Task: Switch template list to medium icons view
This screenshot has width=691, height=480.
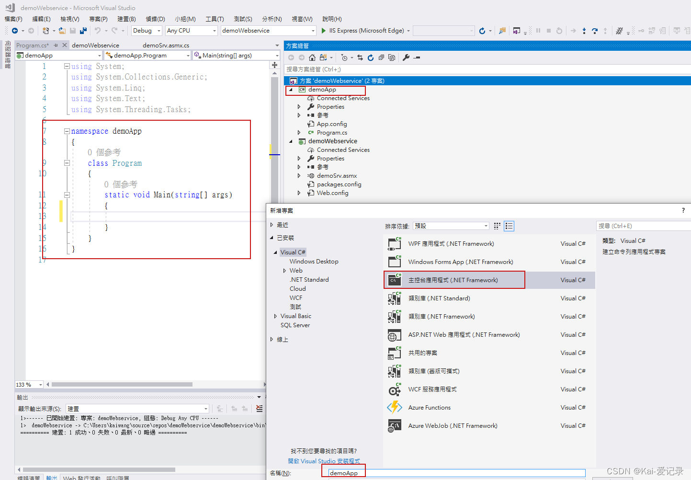Action: [x=509, y=226]
